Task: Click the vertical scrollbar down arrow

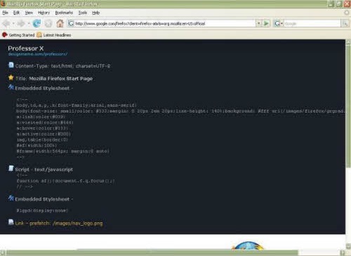Action: [348, 246]
